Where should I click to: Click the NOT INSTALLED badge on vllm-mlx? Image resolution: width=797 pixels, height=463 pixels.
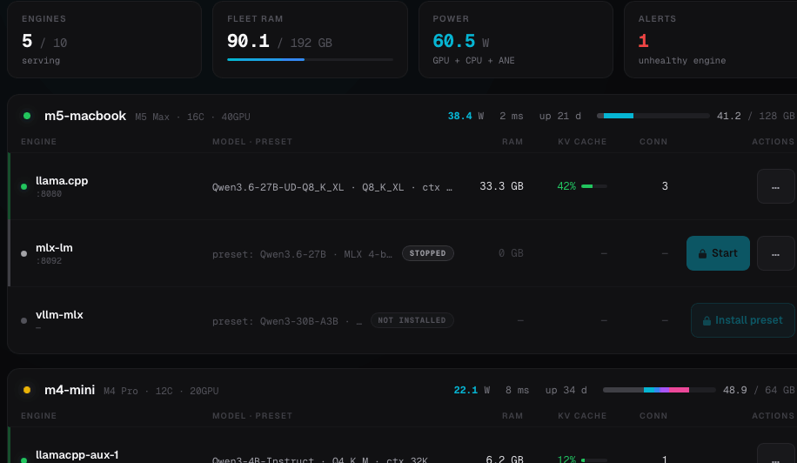pyautogui.click(x=412, y=320)
